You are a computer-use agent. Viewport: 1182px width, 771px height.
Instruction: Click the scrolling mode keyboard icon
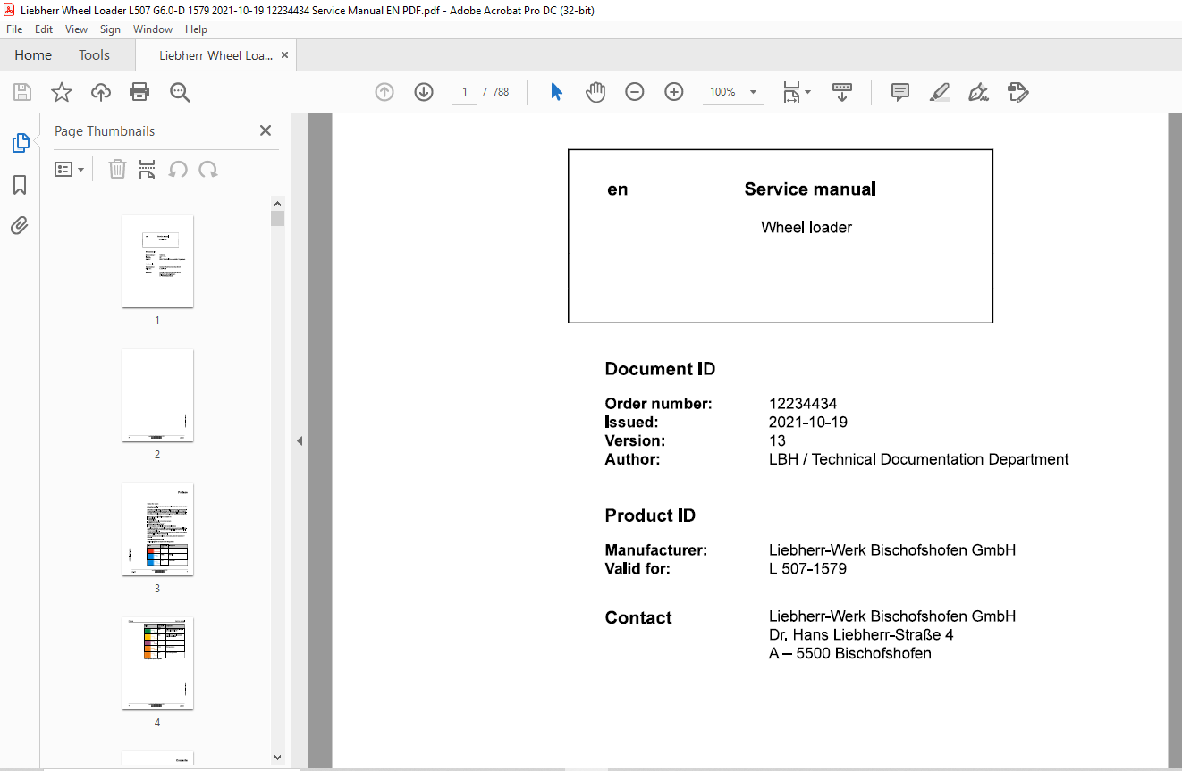coord(842,92)
